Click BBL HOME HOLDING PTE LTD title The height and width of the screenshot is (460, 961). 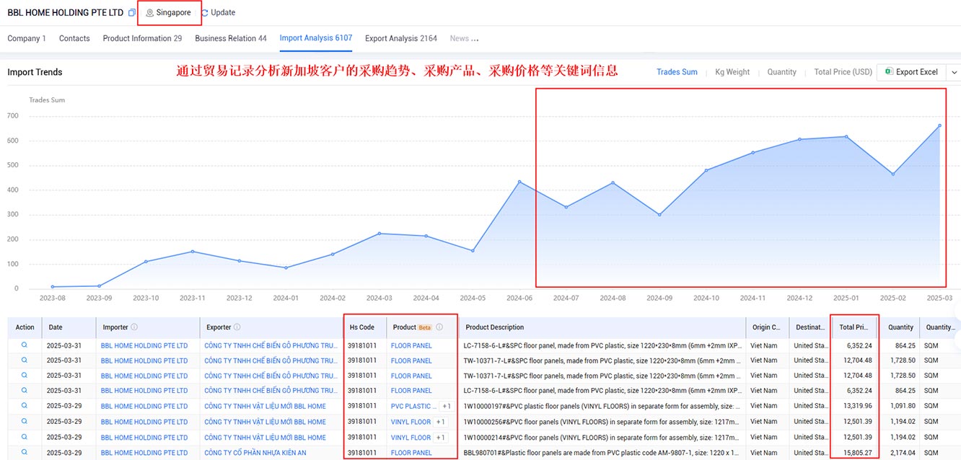[x=66, y=13]
